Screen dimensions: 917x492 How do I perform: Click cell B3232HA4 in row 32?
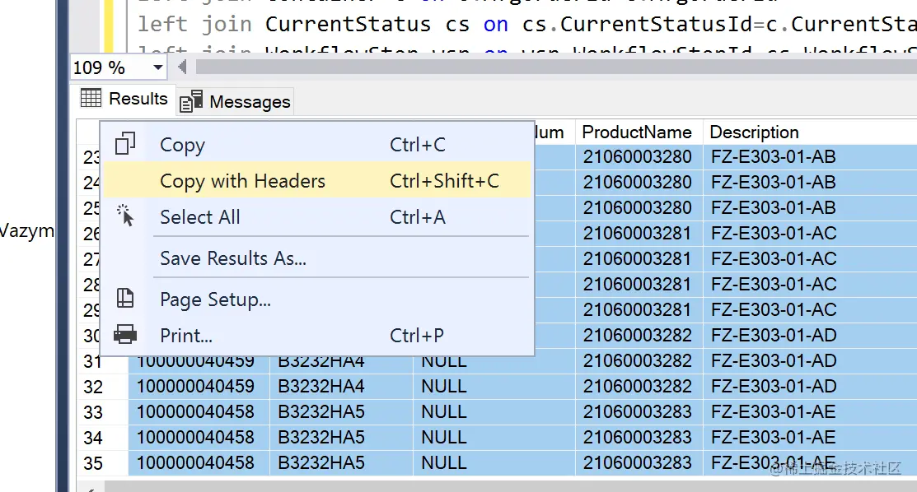[321, 387]
